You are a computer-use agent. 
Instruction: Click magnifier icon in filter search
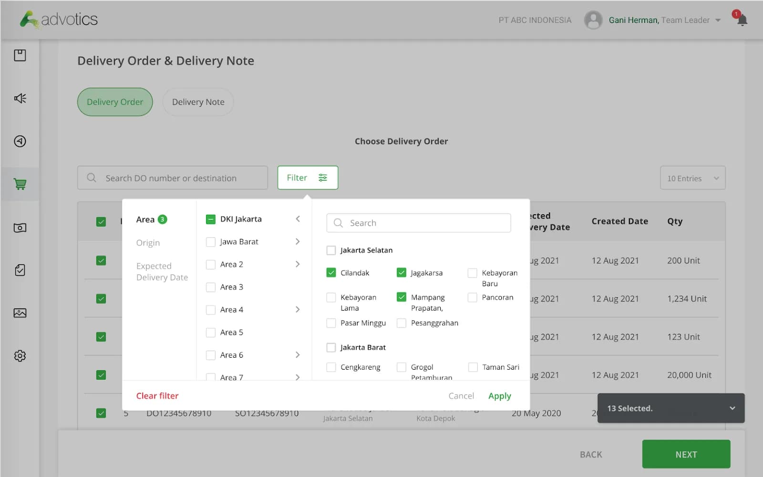point(338,223)
